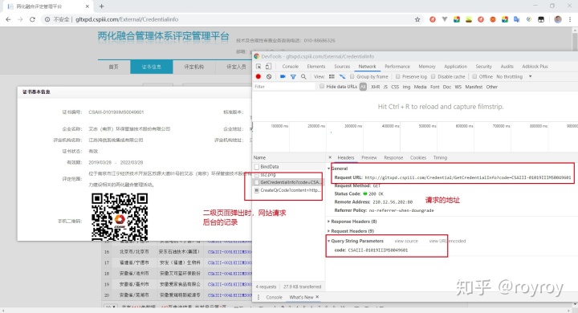578x313 pixels.
Task: Open the DevTools drawer kebab menu
Action: (258, 297)
